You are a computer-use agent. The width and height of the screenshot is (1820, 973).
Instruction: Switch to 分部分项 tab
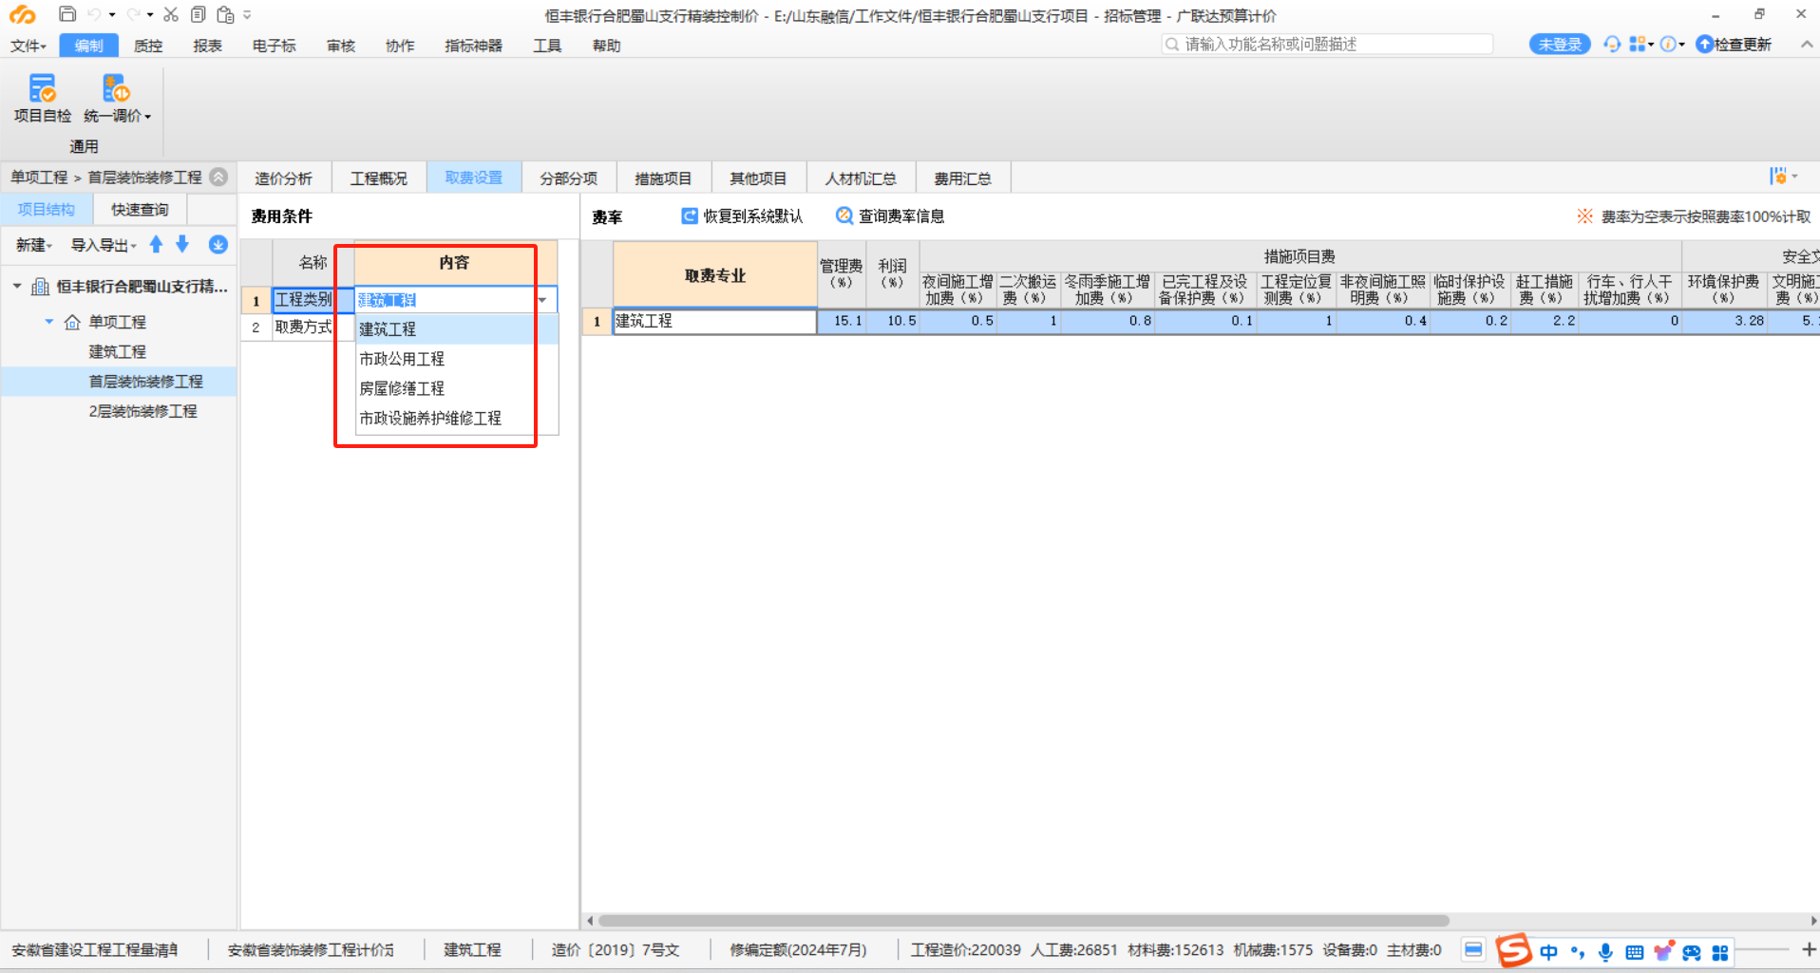coord(568,178)
